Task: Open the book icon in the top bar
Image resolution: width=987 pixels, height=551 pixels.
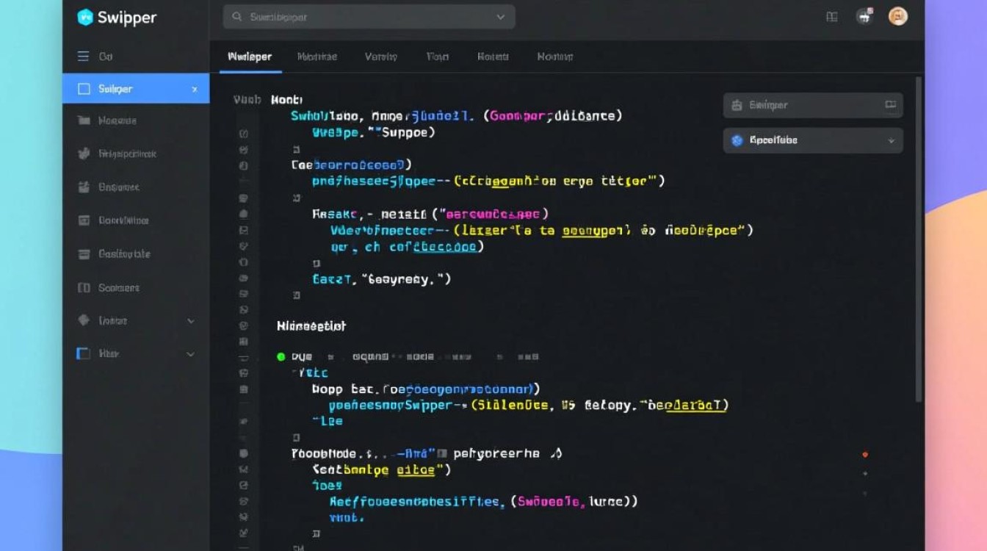Action: 832,16
